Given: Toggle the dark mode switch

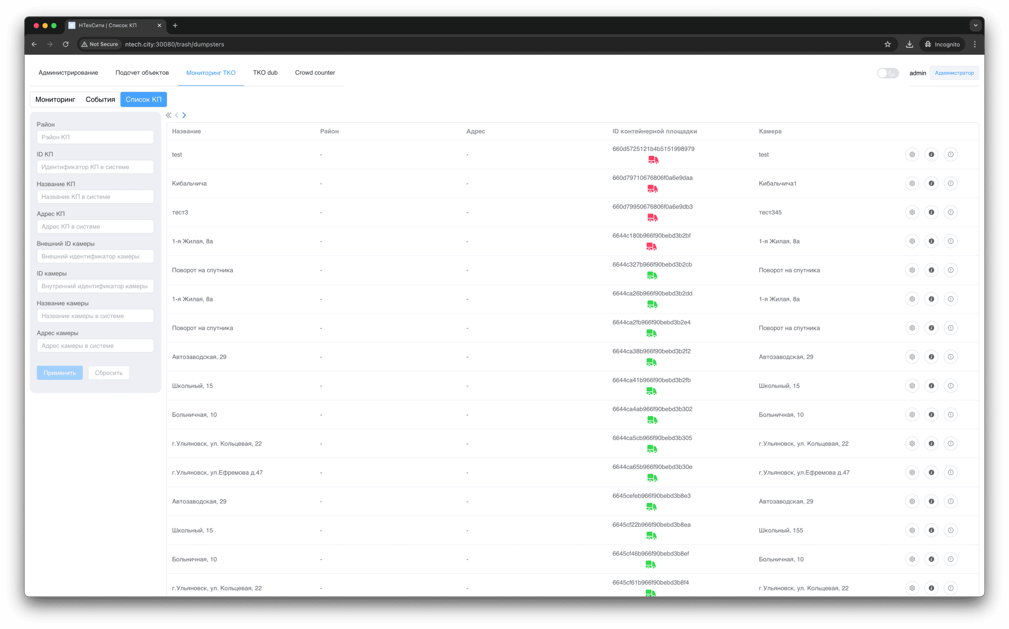Looking at the screenshot, I should point(887,73).
